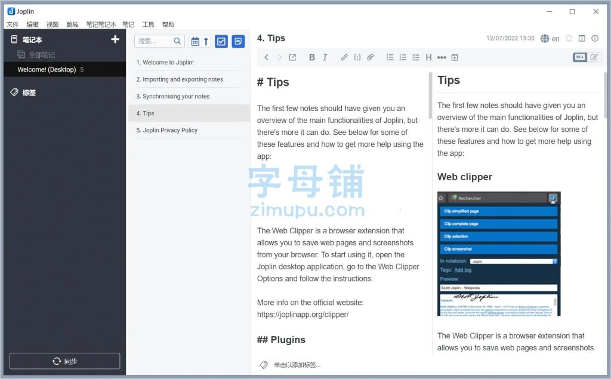The height and width of the screenshot is (379, 611).
Task: Insert a hyperlink using the link icon
Action: coord(344,57)
